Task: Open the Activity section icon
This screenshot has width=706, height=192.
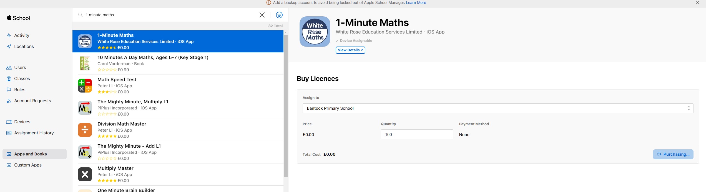Action: pyautogui.click(x=9, y=35)
